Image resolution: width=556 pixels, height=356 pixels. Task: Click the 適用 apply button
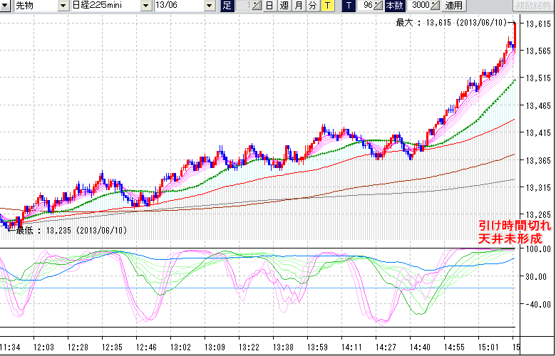click(x=453, y=6)
